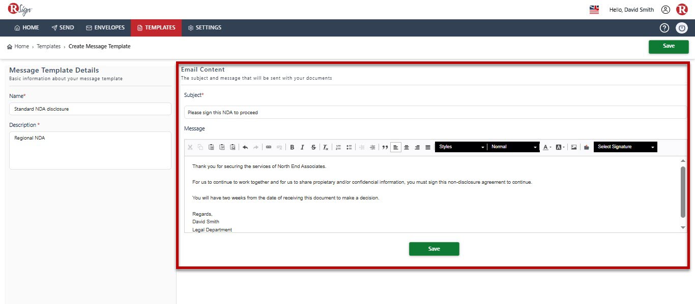Open the Styles dropdown
This screenshot has height=304, width=695.
coord(461,147)
